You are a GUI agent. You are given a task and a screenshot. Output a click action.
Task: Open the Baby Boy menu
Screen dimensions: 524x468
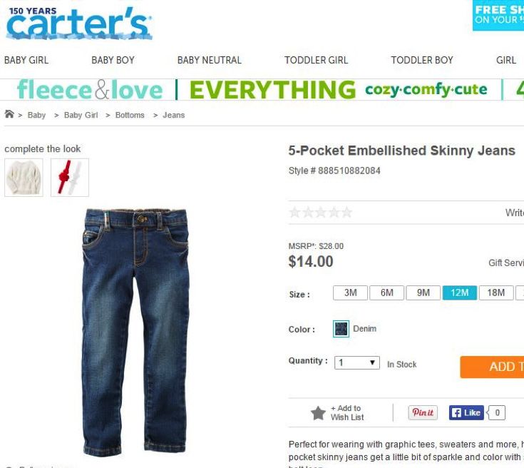113,60
